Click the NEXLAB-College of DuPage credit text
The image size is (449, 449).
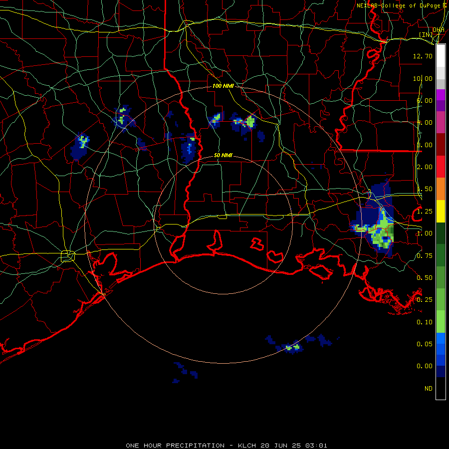tap(398, 5)
